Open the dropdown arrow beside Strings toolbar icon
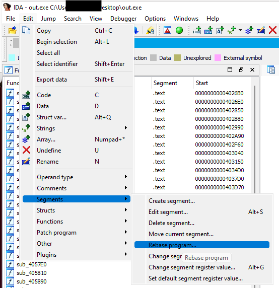Viewport: 279px width, 288px height. (240, 30)
